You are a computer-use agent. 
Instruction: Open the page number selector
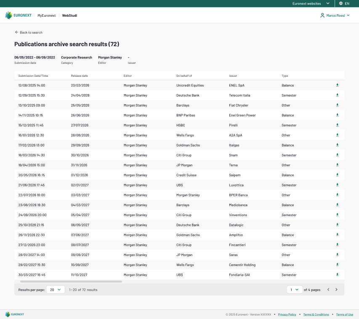295,290
